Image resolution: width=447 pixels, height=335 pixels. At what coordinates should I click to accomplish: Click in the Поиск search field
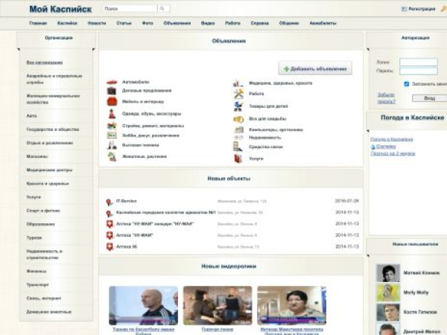[130, 8]
